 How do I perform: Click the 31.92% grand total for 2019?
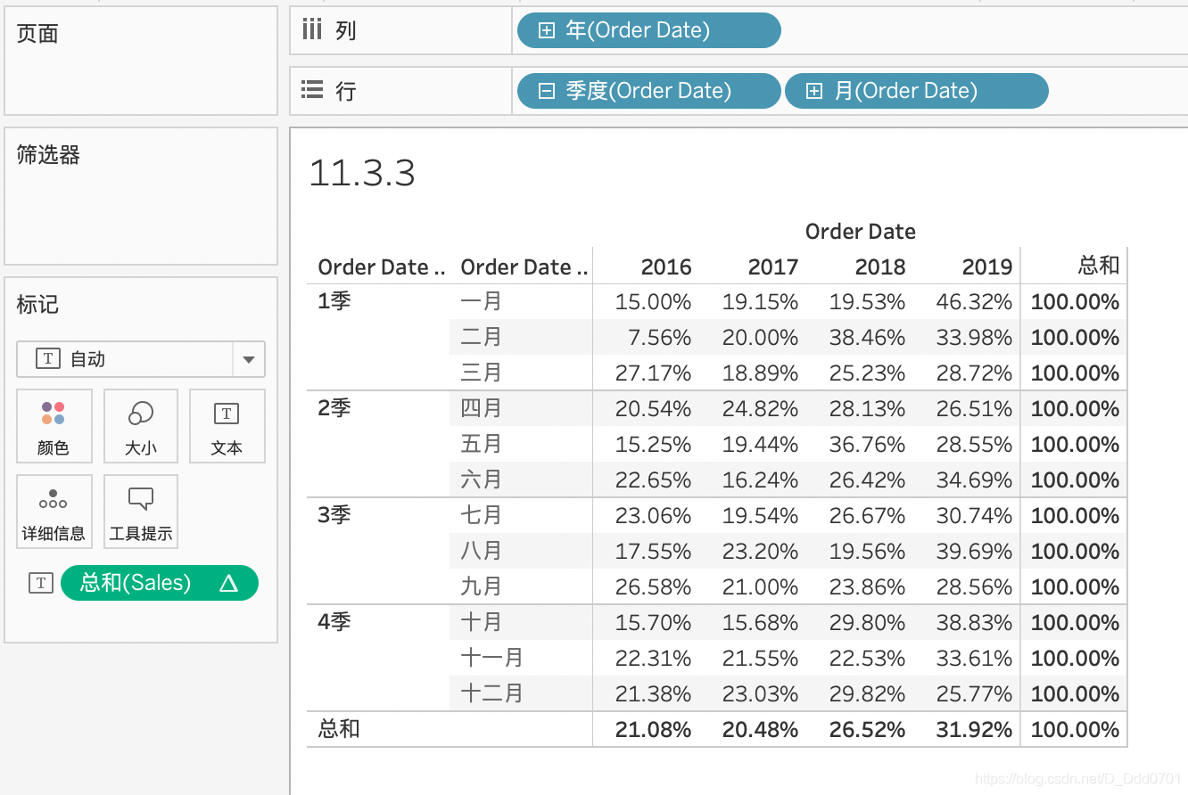point(974,730)
